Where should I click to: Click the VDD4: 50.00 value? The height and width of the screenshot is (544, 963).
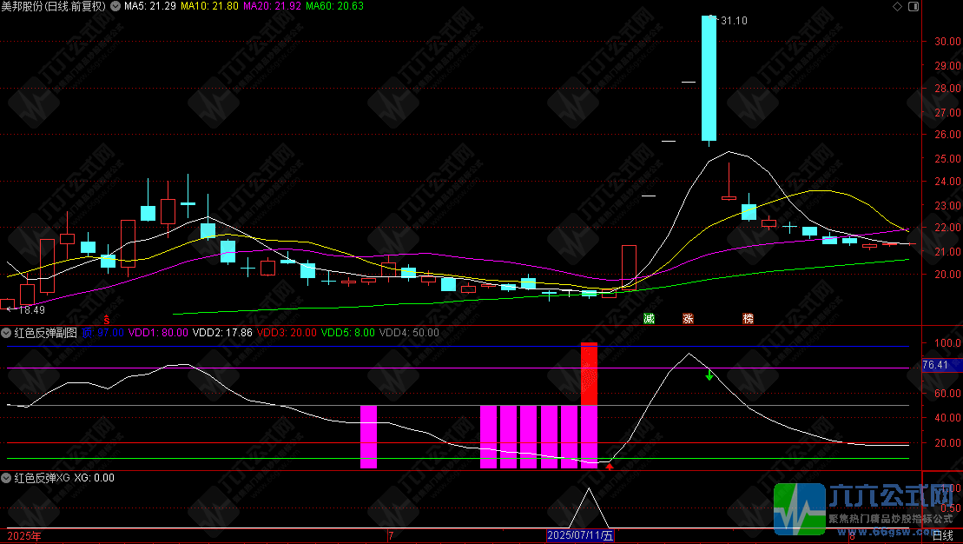pos(409,333)
